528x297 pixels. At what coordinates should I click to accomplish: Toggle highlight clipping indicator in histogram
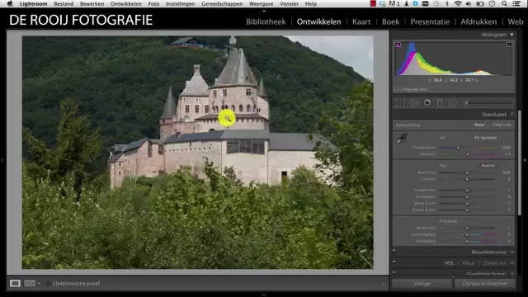tap(509, 45)
